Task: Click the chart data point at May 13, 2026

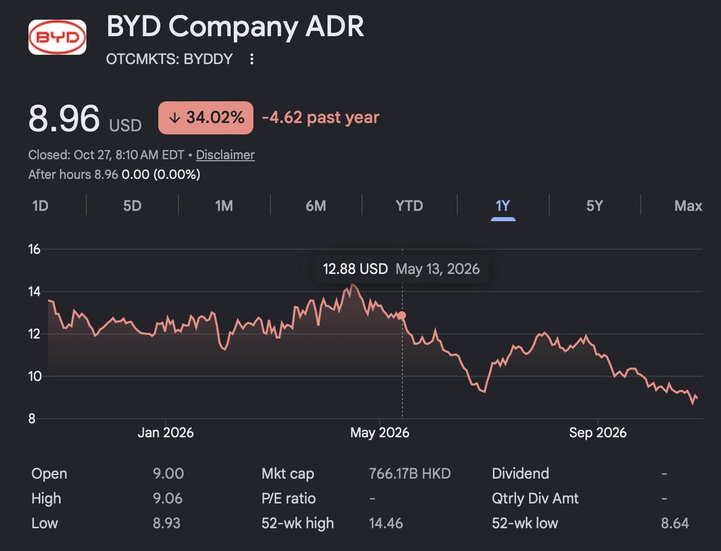Action: click(402, 315)
